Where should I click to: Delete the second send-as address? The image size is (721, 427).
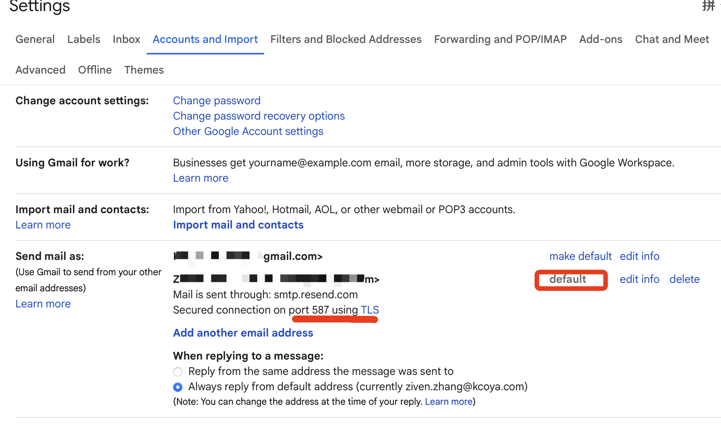pyautogui.click(x=684, y=279)
